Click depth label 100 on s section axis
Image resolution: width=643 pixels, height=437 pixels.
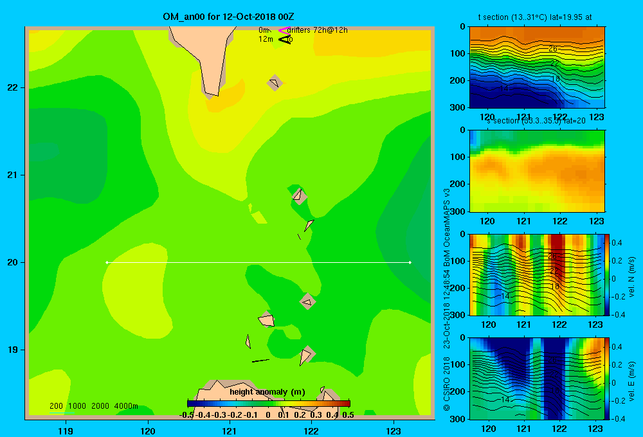pos(459,157)
